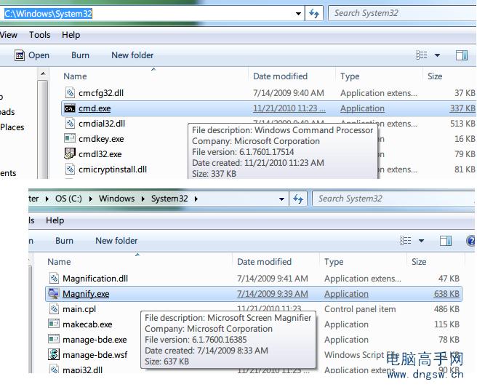
Task: Select the main.cpl file name
Action: click(79, 309)
